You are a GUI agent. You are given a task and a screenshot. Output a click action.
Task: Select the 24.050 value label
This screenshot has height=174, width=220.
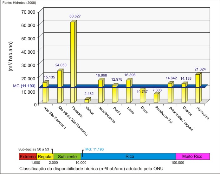(61, 65)
